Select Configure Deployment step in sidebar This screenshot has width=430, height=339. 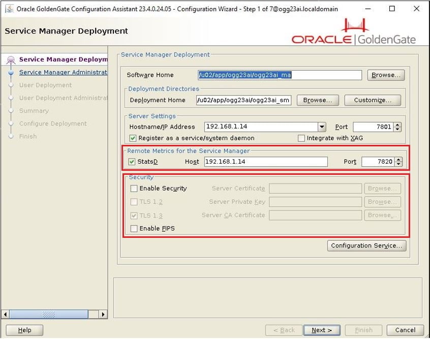[53, 124]
